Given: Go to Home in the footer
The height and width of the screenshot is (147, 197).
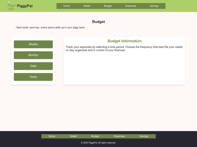Looking at the screenshot, I should click(x=52, y=136).
